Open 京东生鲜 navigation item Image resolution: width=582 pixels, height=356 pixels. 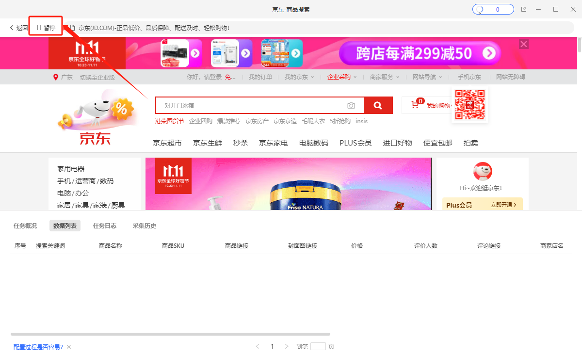208,143
